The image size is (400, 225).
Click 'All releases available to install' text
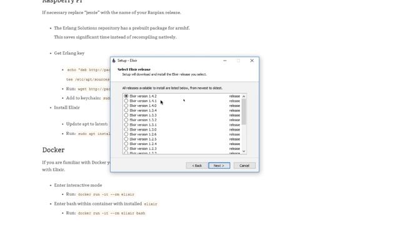tap(172, 88)
